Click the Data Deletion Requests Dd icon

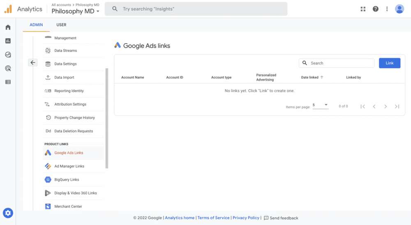pyautogui.click(x=48, y=131)
